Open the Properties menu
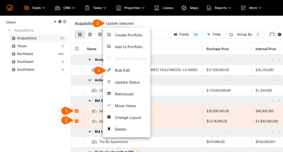This screenshot has width=283, height=152. (130, 8)
